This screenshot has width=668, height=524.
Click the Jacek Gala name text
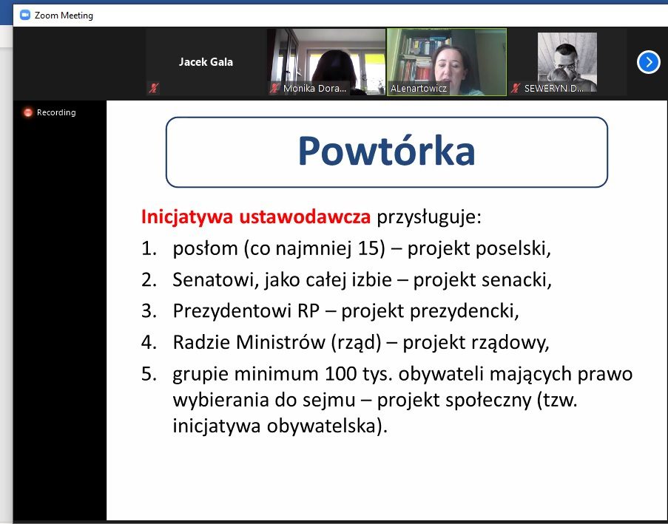(x=206, y=62)
